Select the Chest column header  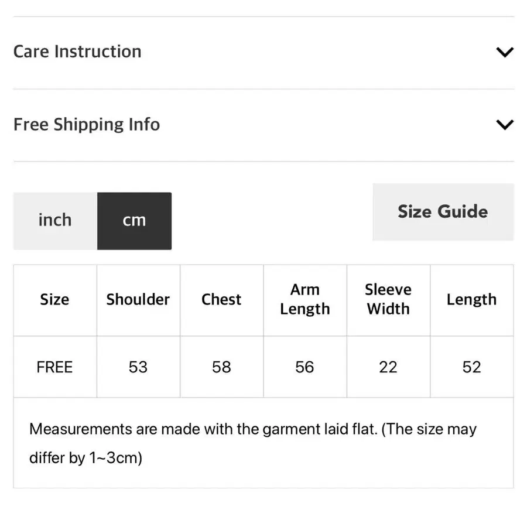pyautogui.click(x=221, y=300)
